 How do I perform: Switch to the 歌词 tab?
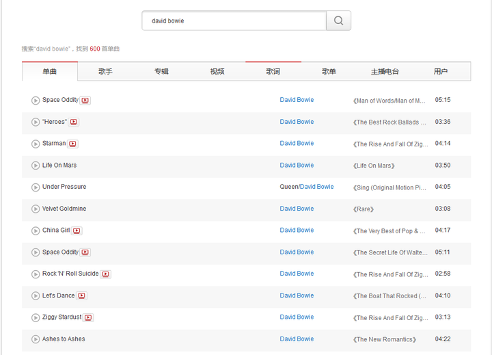tap(273, 71)
